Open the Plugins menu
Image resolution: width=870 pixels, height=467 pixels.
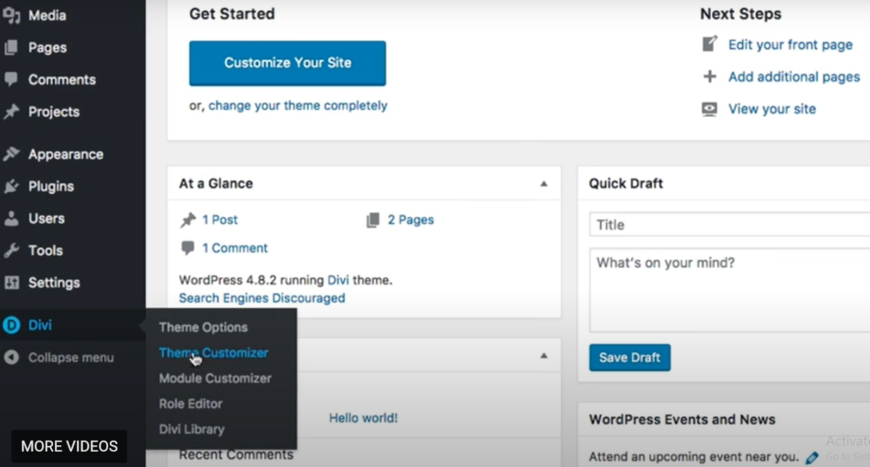point(51,187)
